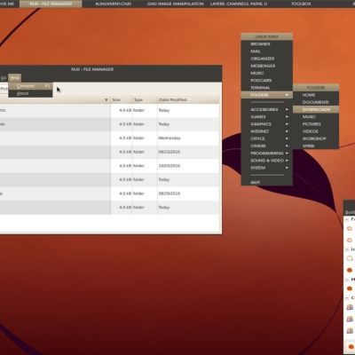
Task: Open Documents in Folders submenu
Action: coord(316,102)
